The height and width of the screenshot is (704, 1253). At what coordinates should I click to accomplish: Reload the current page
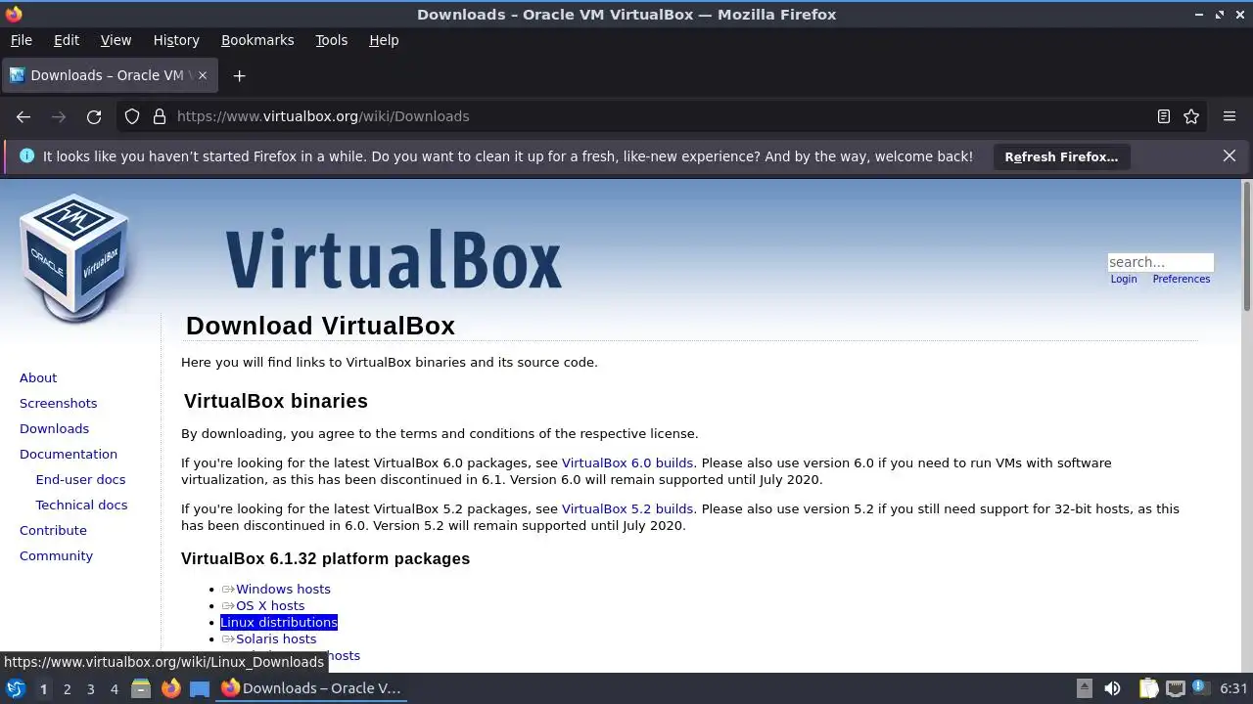pos(94,116)
